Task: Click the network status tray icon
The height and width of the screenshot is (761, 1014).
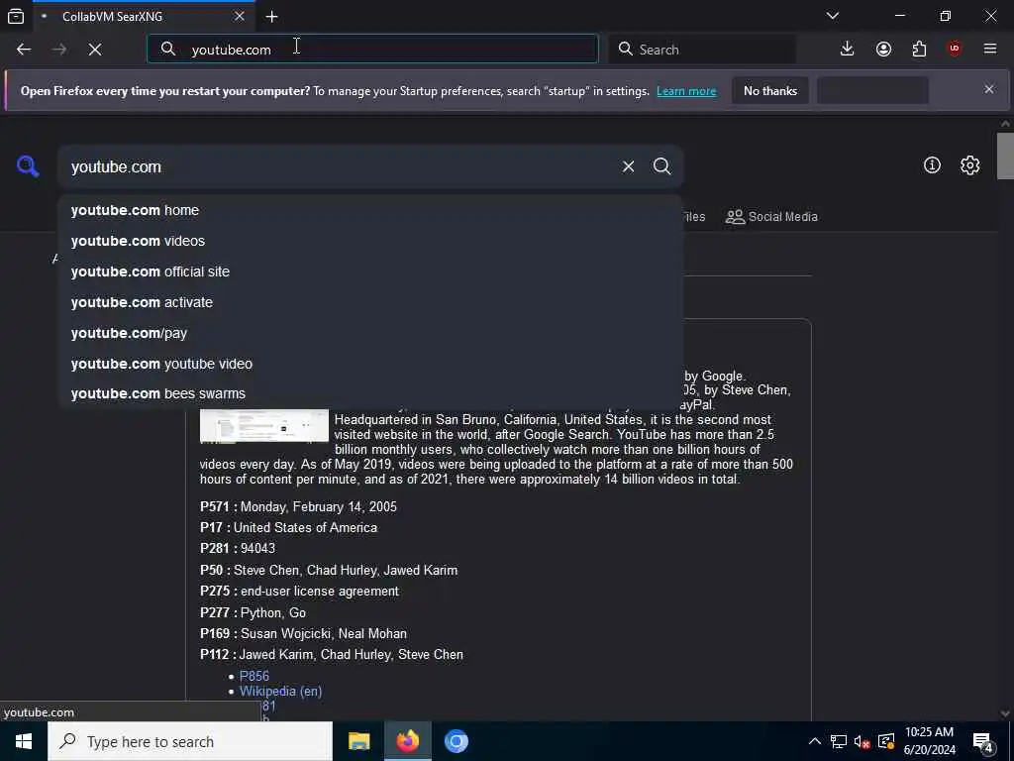Action: [x=839, y=741]
